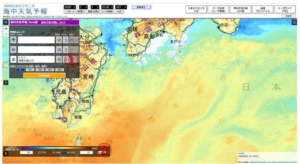Go back one day with -1日
300x164 pixels.
[x=69, y=12]
